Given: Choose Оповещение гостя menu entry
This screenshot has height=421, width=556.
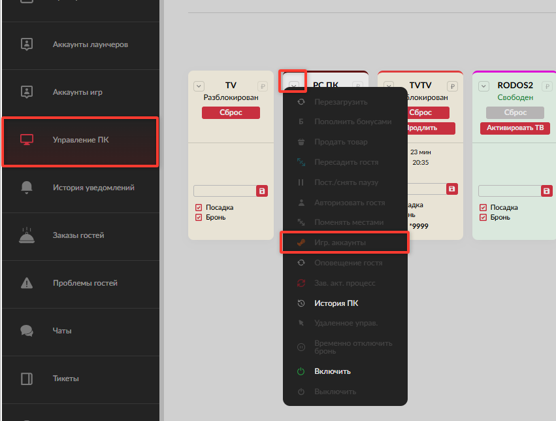Looking at the screenshot, I should pos(345,263).
